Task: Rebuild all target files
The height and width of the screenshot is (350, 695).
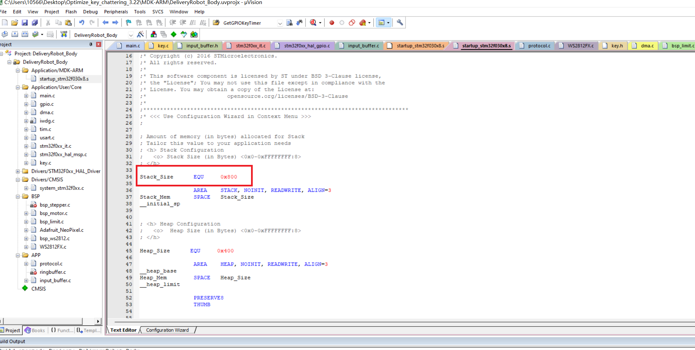Action: [x=25, y=34]
